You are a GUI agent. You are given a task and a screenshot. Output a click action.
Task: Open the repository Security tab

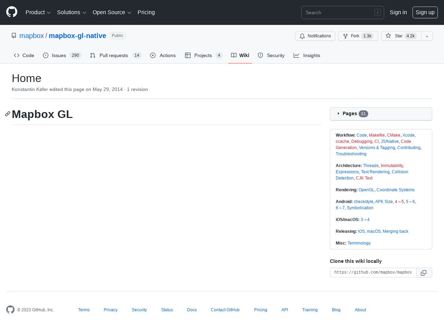pos(271,55)
